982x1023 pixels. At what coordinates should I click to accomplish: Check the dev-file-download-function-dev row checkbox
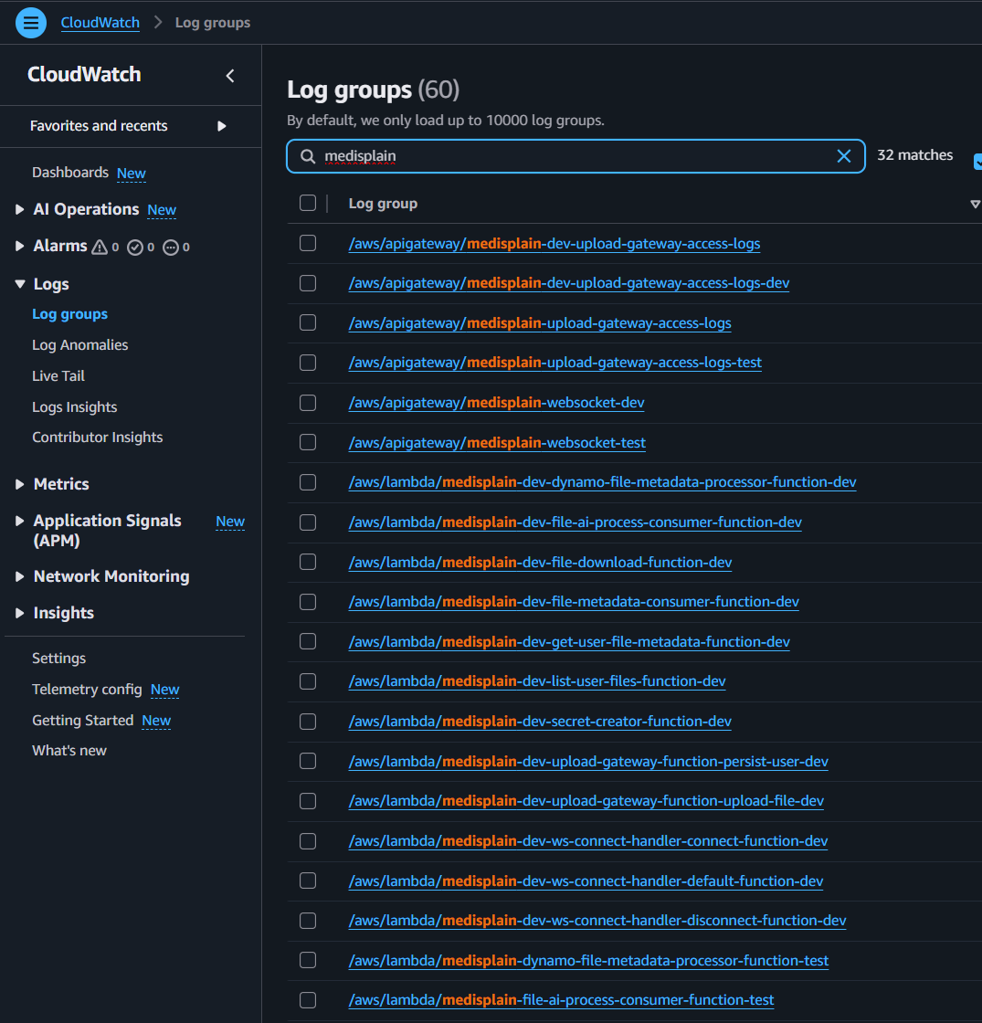pos(308,562)
